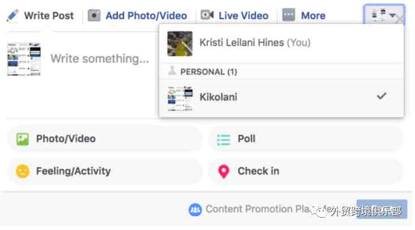This screenshot has height=230, width=415.
Task: Click the Content Promotion group icon
Action: [x=195, y=210]
